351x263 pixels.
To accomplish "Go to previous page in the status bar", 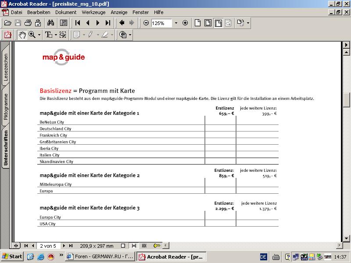I will (33, 246).
